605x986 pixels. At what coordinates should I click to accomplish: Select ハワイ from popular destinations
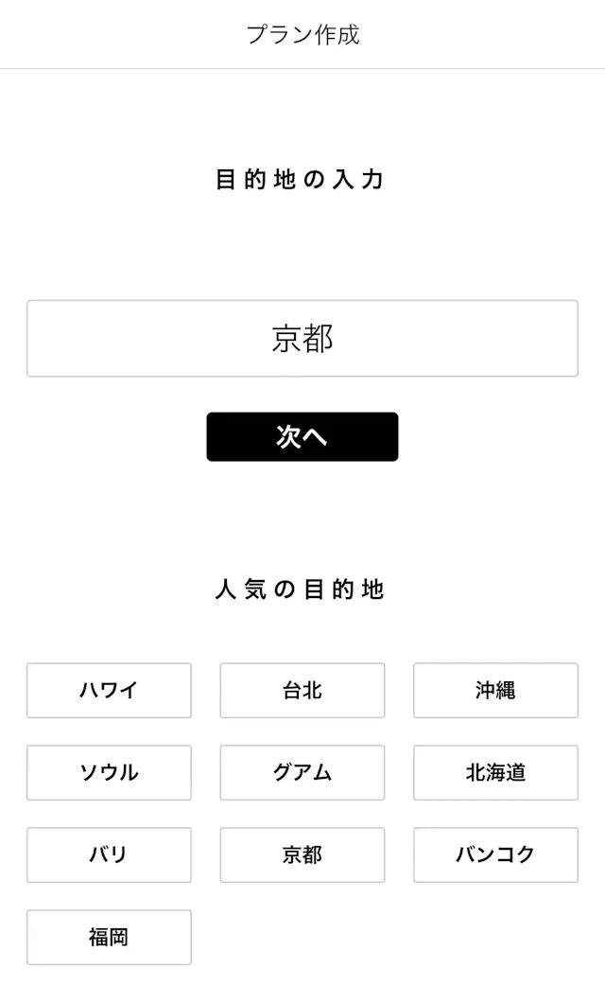[109, 691]
